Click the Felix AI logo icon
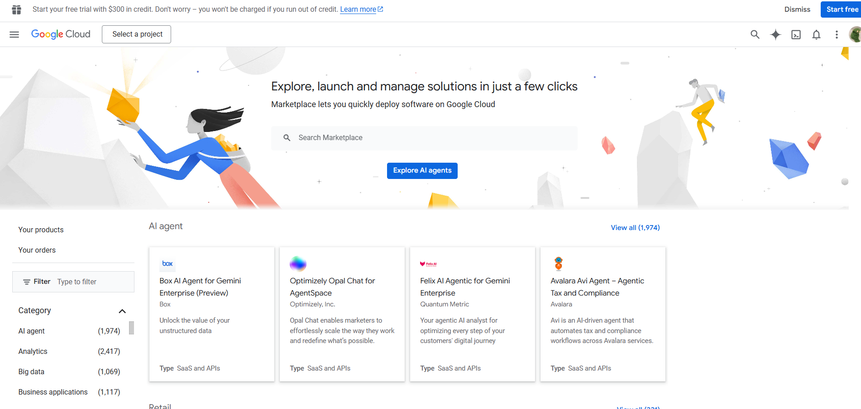This screenshot has height=409, width=861. pos(428,264)
